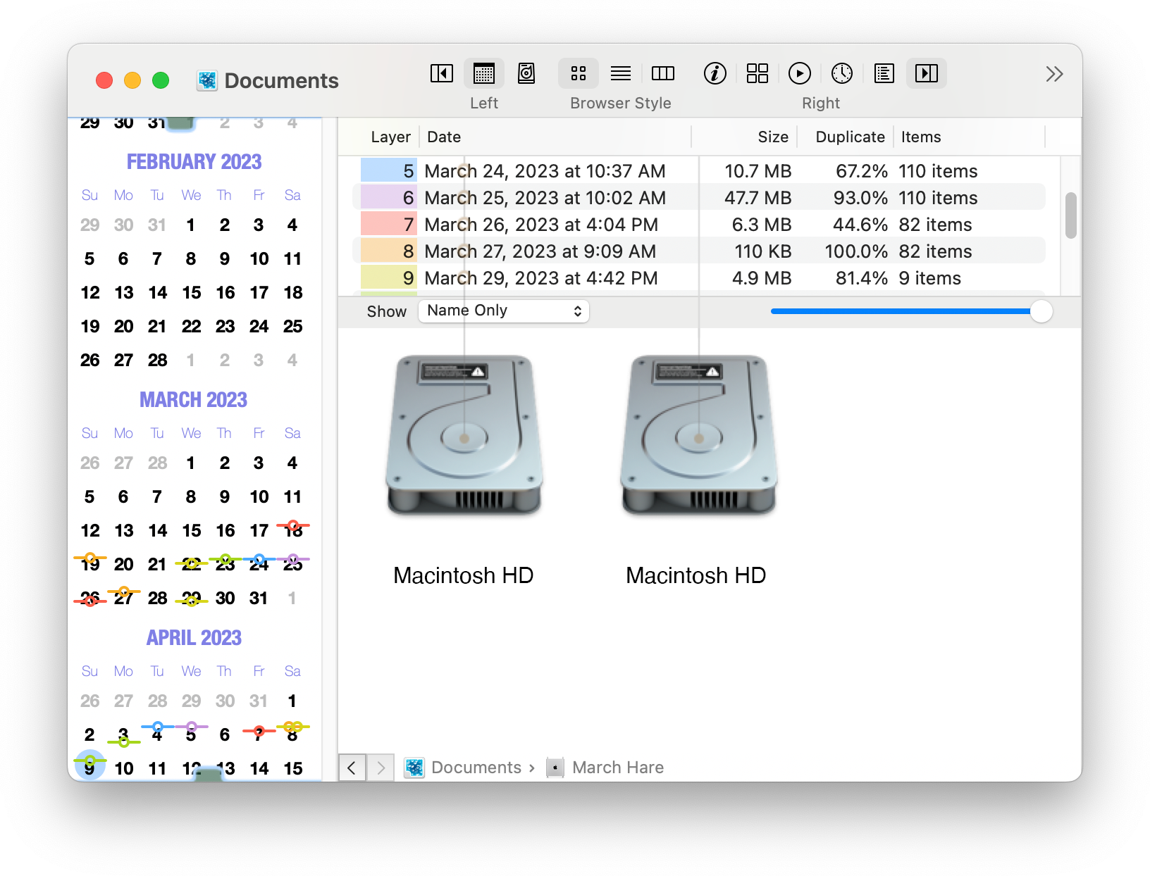Viewport: 1150px width, 876px height.
Task: Select March 18 with red marker
Action: [292, 530]
